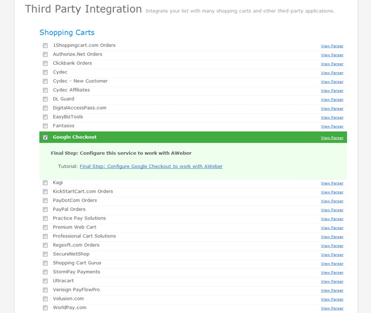Screen dimensions: 371x313
Task: Select Shopping Cart Gurus checkbox
Action: coord(45,263)
